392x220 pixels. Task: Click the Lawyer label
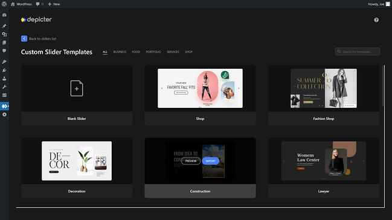click(324, 191)
